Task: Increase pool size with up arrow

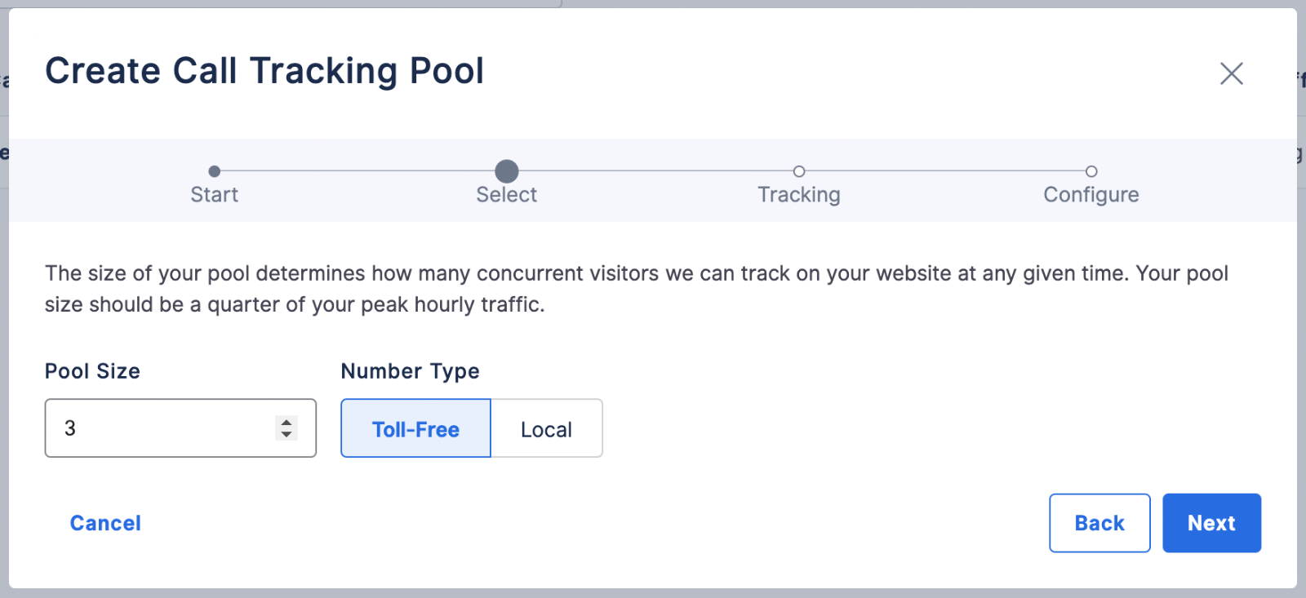Action: coord(286,422)
